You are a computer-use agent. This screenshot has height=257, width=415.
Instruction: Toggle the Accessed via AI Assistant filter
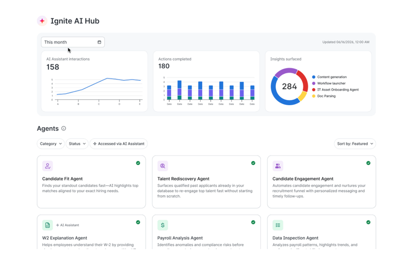tap(118, 143)
